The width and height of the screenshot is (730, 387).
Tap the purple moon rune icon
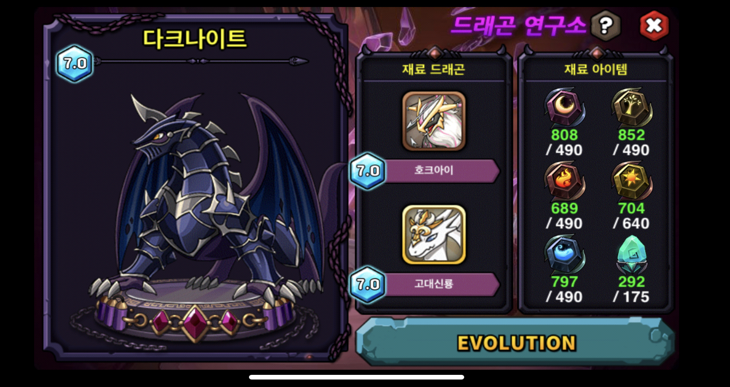point(564,107)
